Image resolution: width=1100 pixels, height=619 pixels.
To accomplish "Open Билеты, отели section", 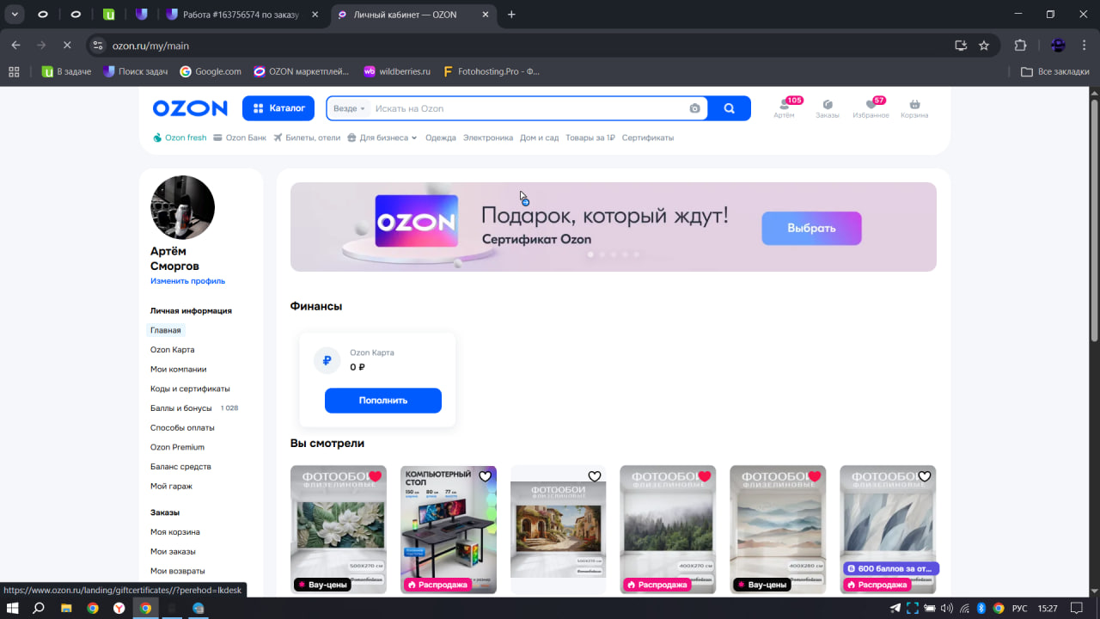I will 307,138.
